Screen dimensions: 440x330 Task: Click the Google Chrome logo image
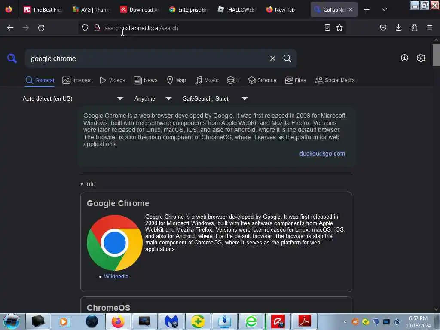[x=114, y=242]
